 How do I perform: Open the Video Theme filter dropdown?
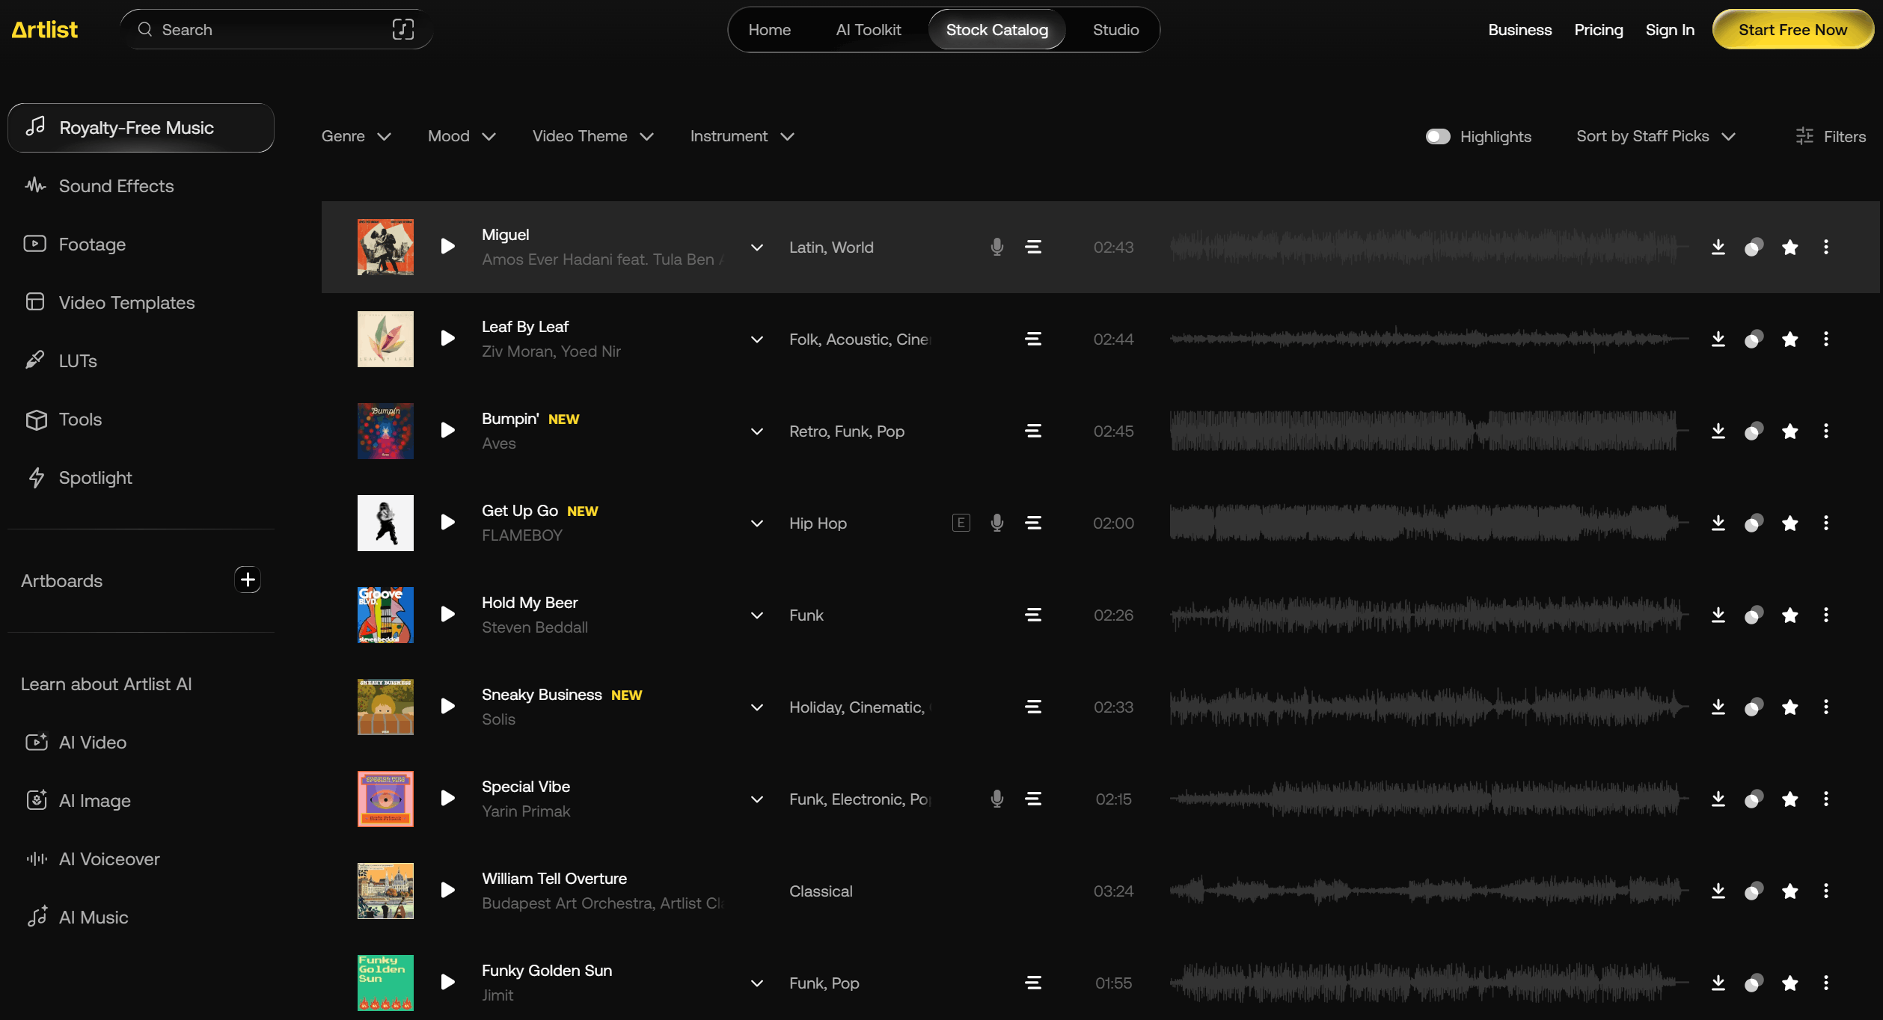(x=593, y=136)
